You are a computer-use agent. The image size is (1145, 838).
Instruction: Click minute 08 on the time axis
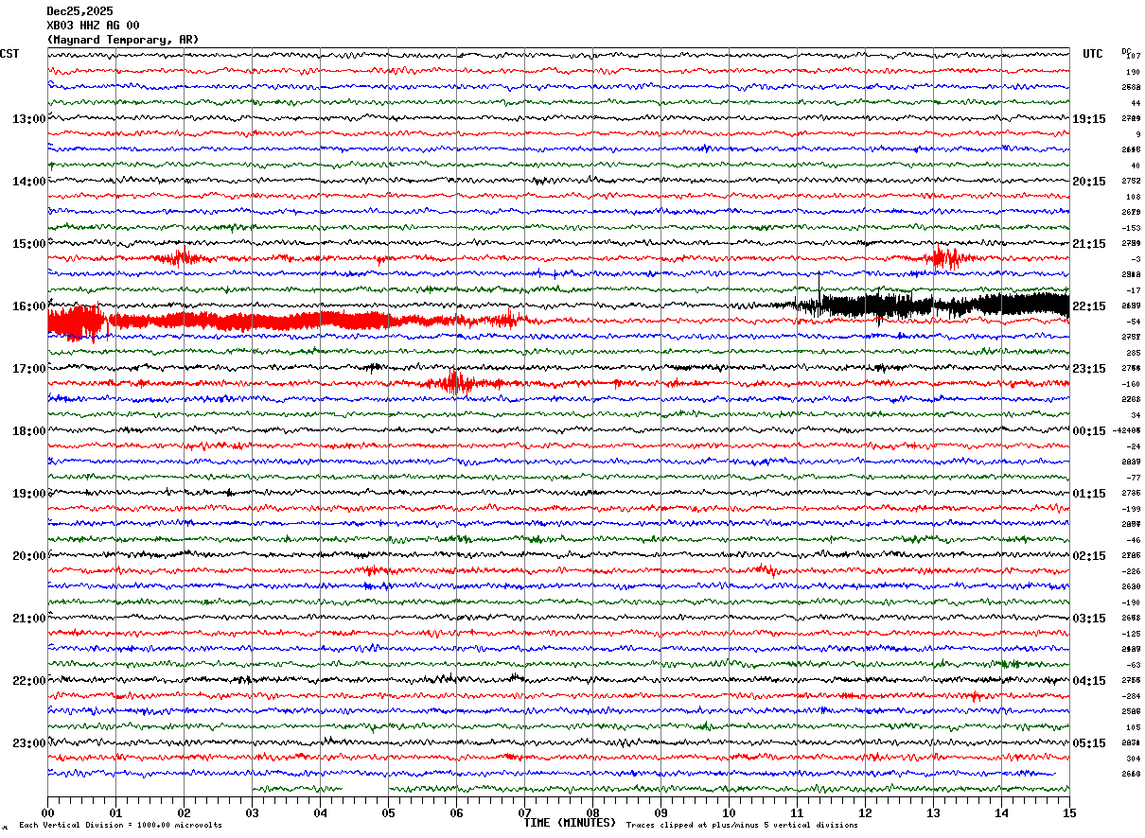[592, 812]
